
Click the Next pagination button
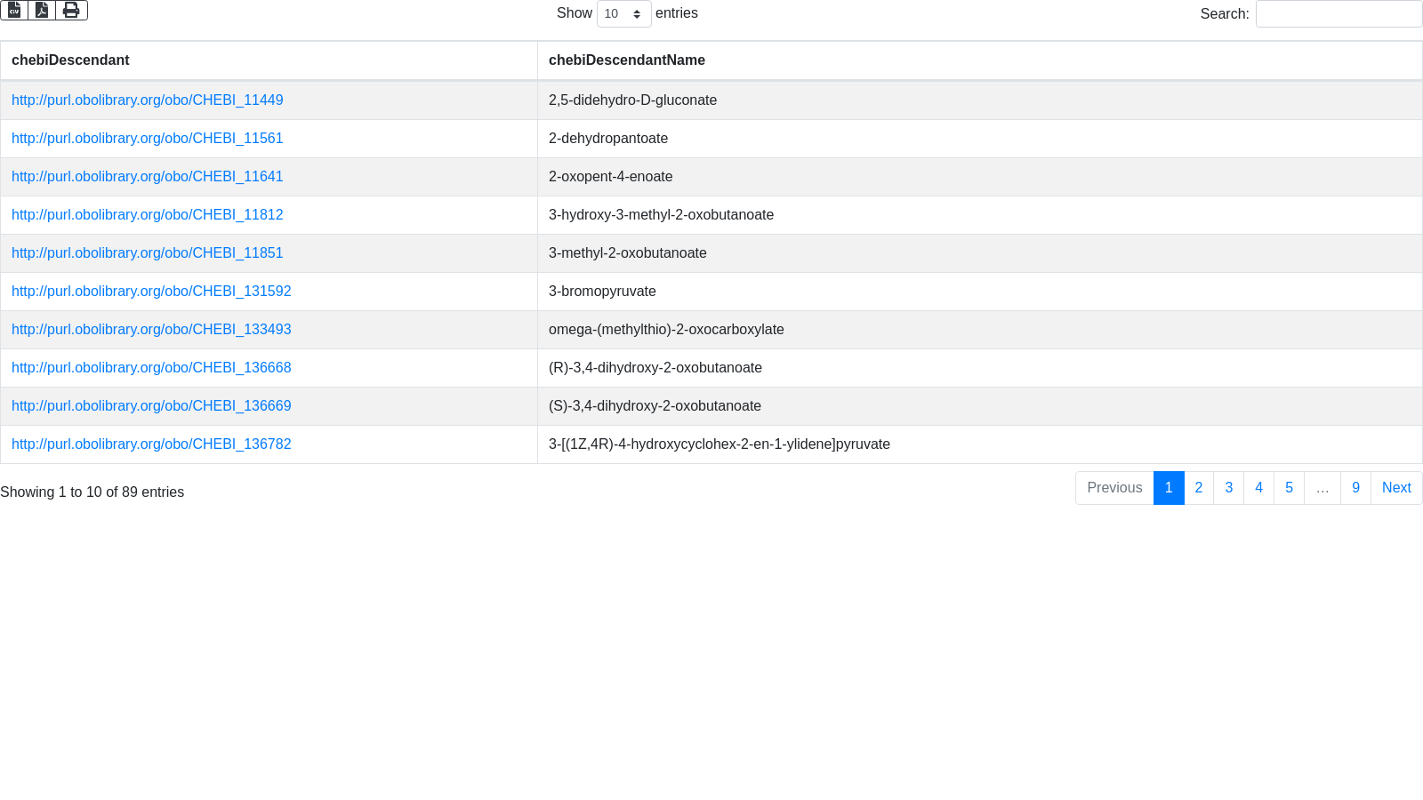[x=1396, y=488]
